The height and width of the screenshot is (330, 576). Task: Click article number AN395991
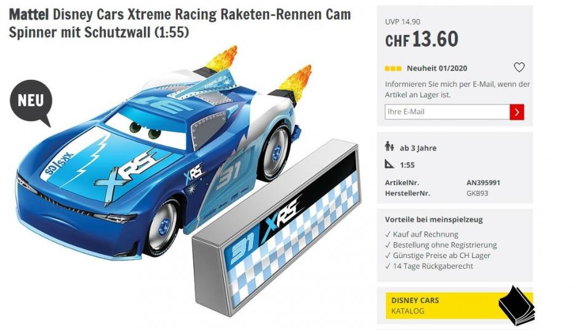point(483,183)
